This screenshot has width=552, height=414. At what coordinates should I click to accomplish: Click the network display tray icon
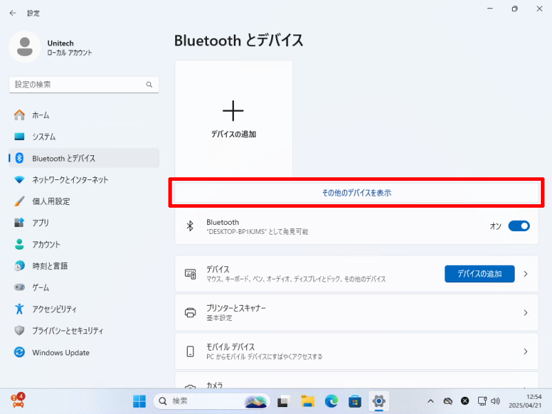[x=482, y=401]
